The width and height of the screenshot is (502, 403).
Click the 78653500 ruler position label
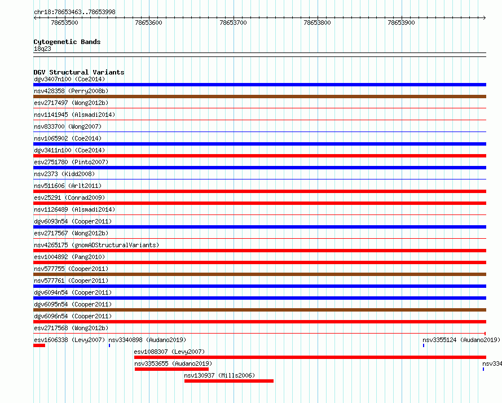[64, 23]
